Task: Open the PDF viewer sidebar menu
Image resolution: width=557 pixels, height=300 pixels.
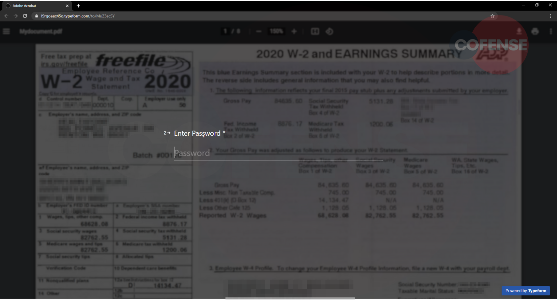Action: [x=6, y=31]
